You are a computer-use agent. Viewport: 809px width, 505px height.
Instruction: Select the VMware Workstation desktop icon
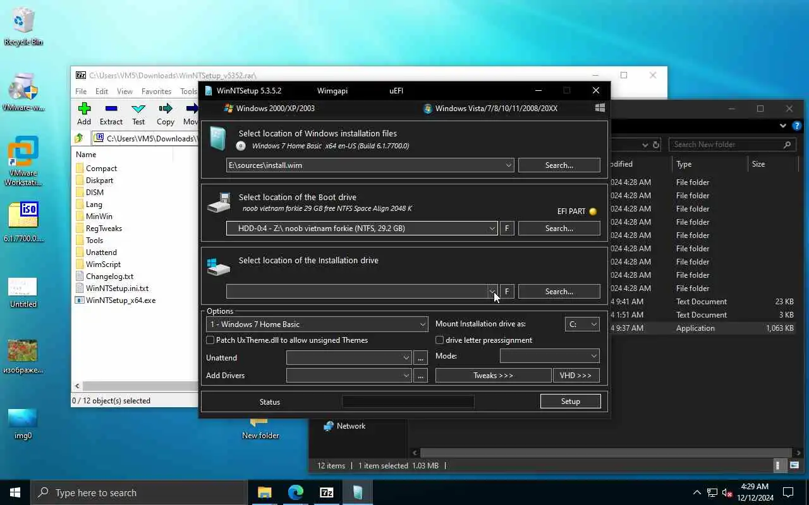(23, 161)
